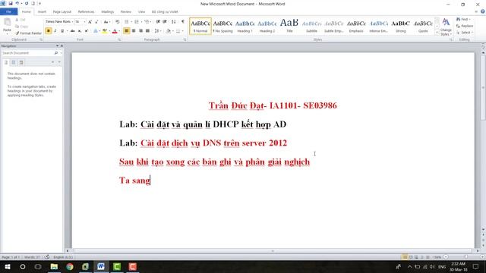The image size is (486, 273).
Task: Click Increase Indent icon
Action: click(x=165, y=22)
